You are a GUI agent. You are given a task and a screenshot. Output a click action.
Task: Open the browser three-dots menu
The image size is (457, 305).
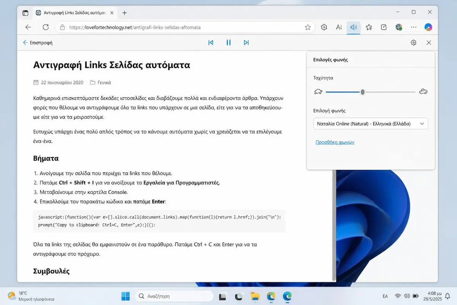click(x=414, y=27)
